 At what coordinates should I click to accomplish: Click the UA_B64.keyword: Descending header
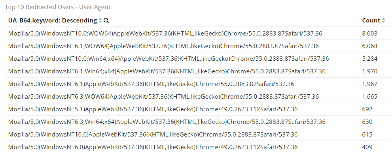(53, 21)
